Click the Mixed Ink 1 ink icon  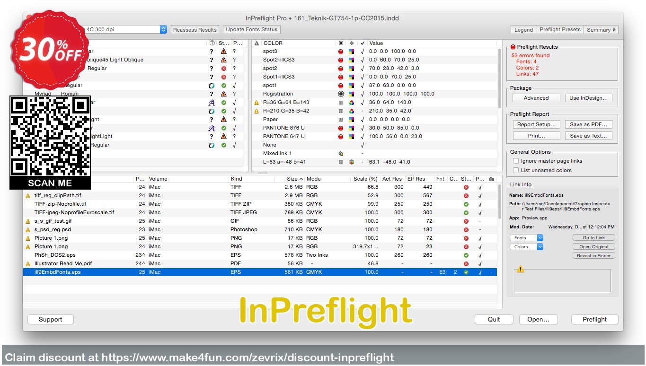341,153
